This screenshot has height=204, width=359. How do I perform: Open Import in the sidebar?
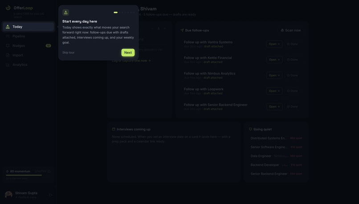pos(29,55)
